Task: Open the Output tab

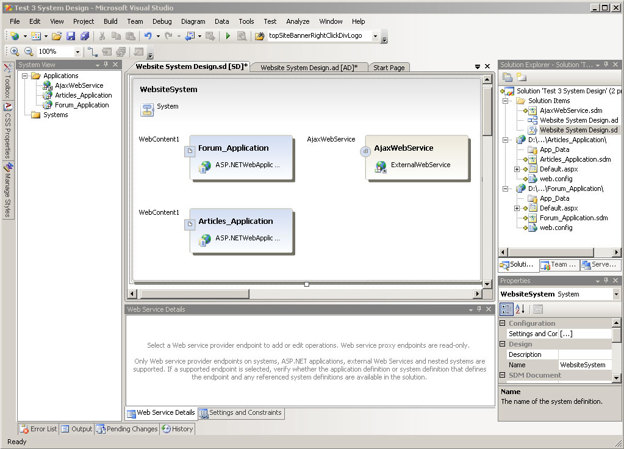Action: [x=77, y=429]
